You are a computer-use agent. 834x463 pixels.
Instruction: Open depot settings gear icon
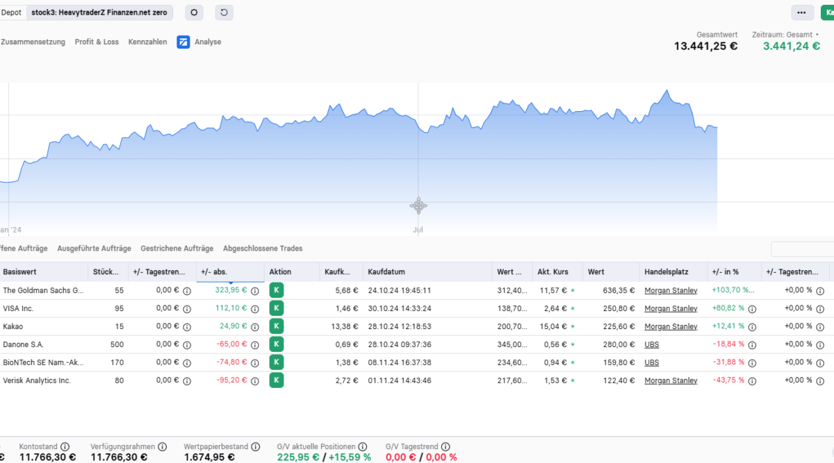[194, 12]
